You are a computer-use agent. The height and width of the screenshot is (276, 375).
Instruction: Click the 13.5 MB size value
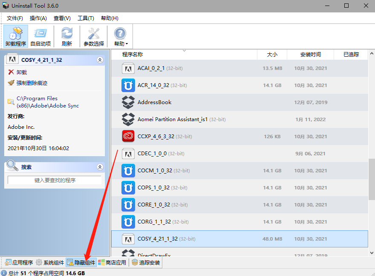tap(272, 68)
